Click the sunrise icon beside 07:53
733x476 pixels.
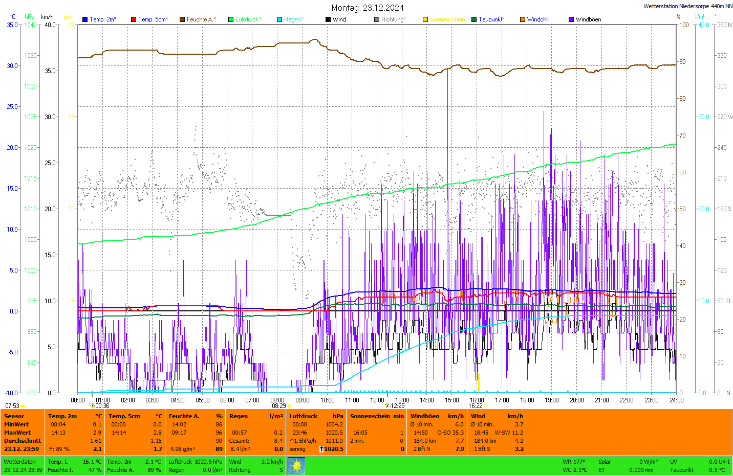pyautogui.click(x=23, y=406)
